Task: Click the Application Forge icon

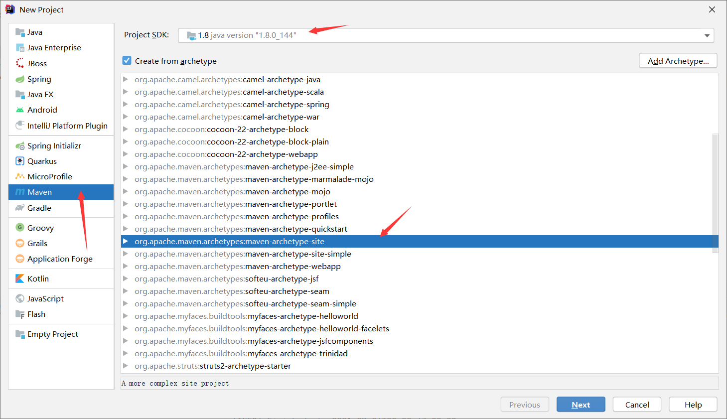Action: (20, 259)
